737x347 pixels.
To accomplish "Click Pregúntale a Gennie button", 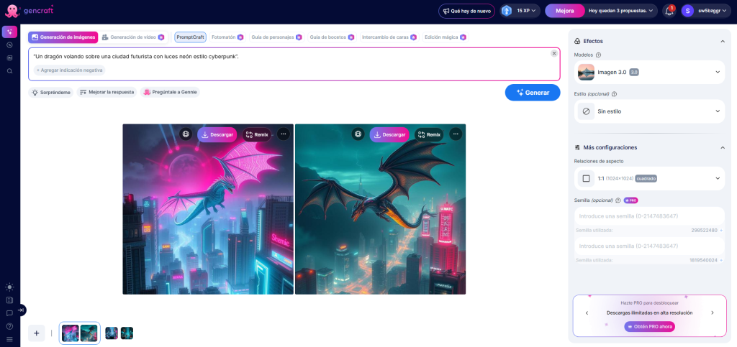I will (x=170, y=93).
